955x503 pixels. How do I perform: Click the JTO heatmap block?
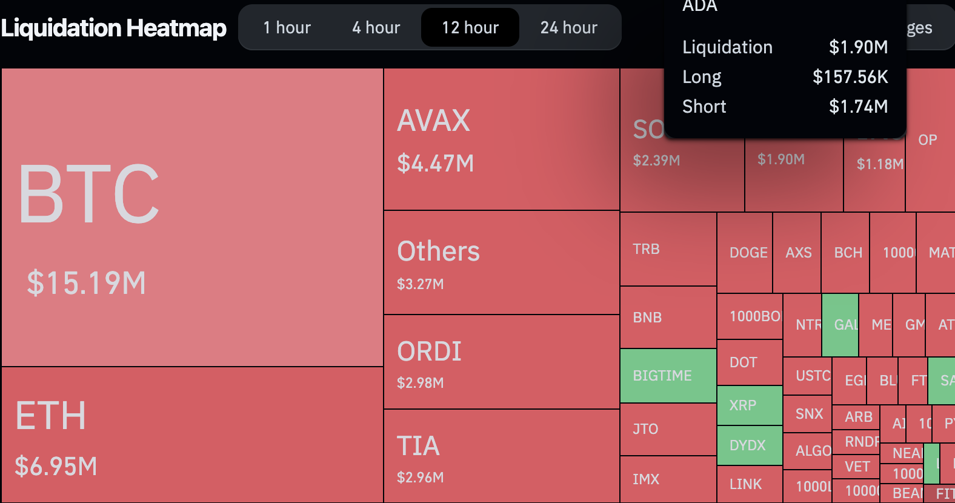pos(668,429)
